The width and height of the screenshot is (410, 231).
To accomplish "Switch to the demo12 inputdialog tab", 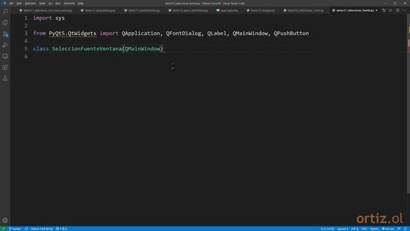I will point(98,10).
